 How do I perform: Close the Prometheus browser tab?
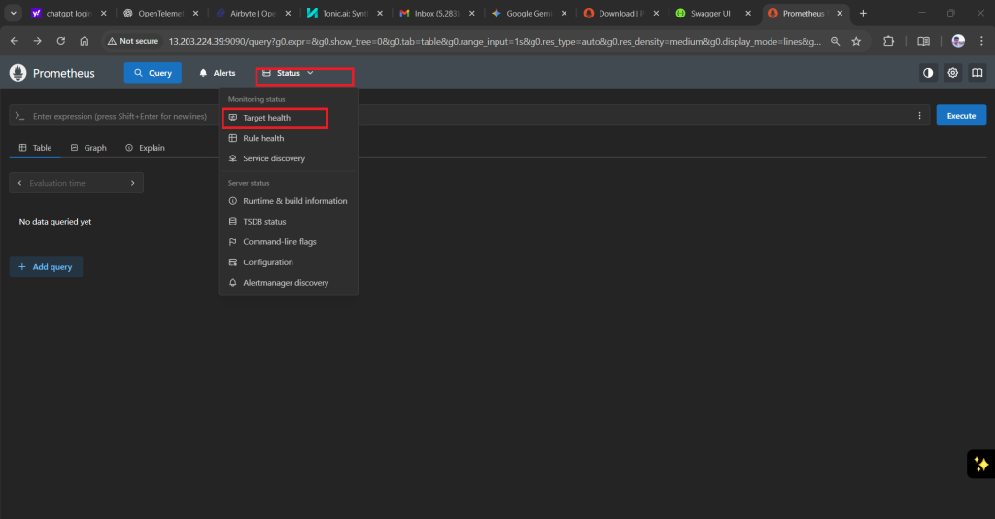(840, 13)
